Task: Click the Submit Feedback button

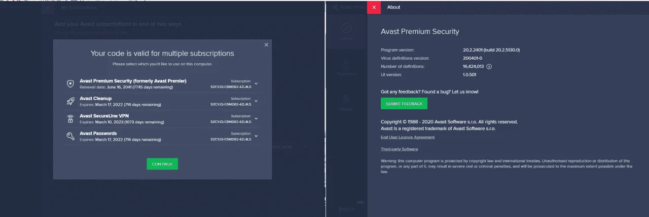Action: click(404, 103)
